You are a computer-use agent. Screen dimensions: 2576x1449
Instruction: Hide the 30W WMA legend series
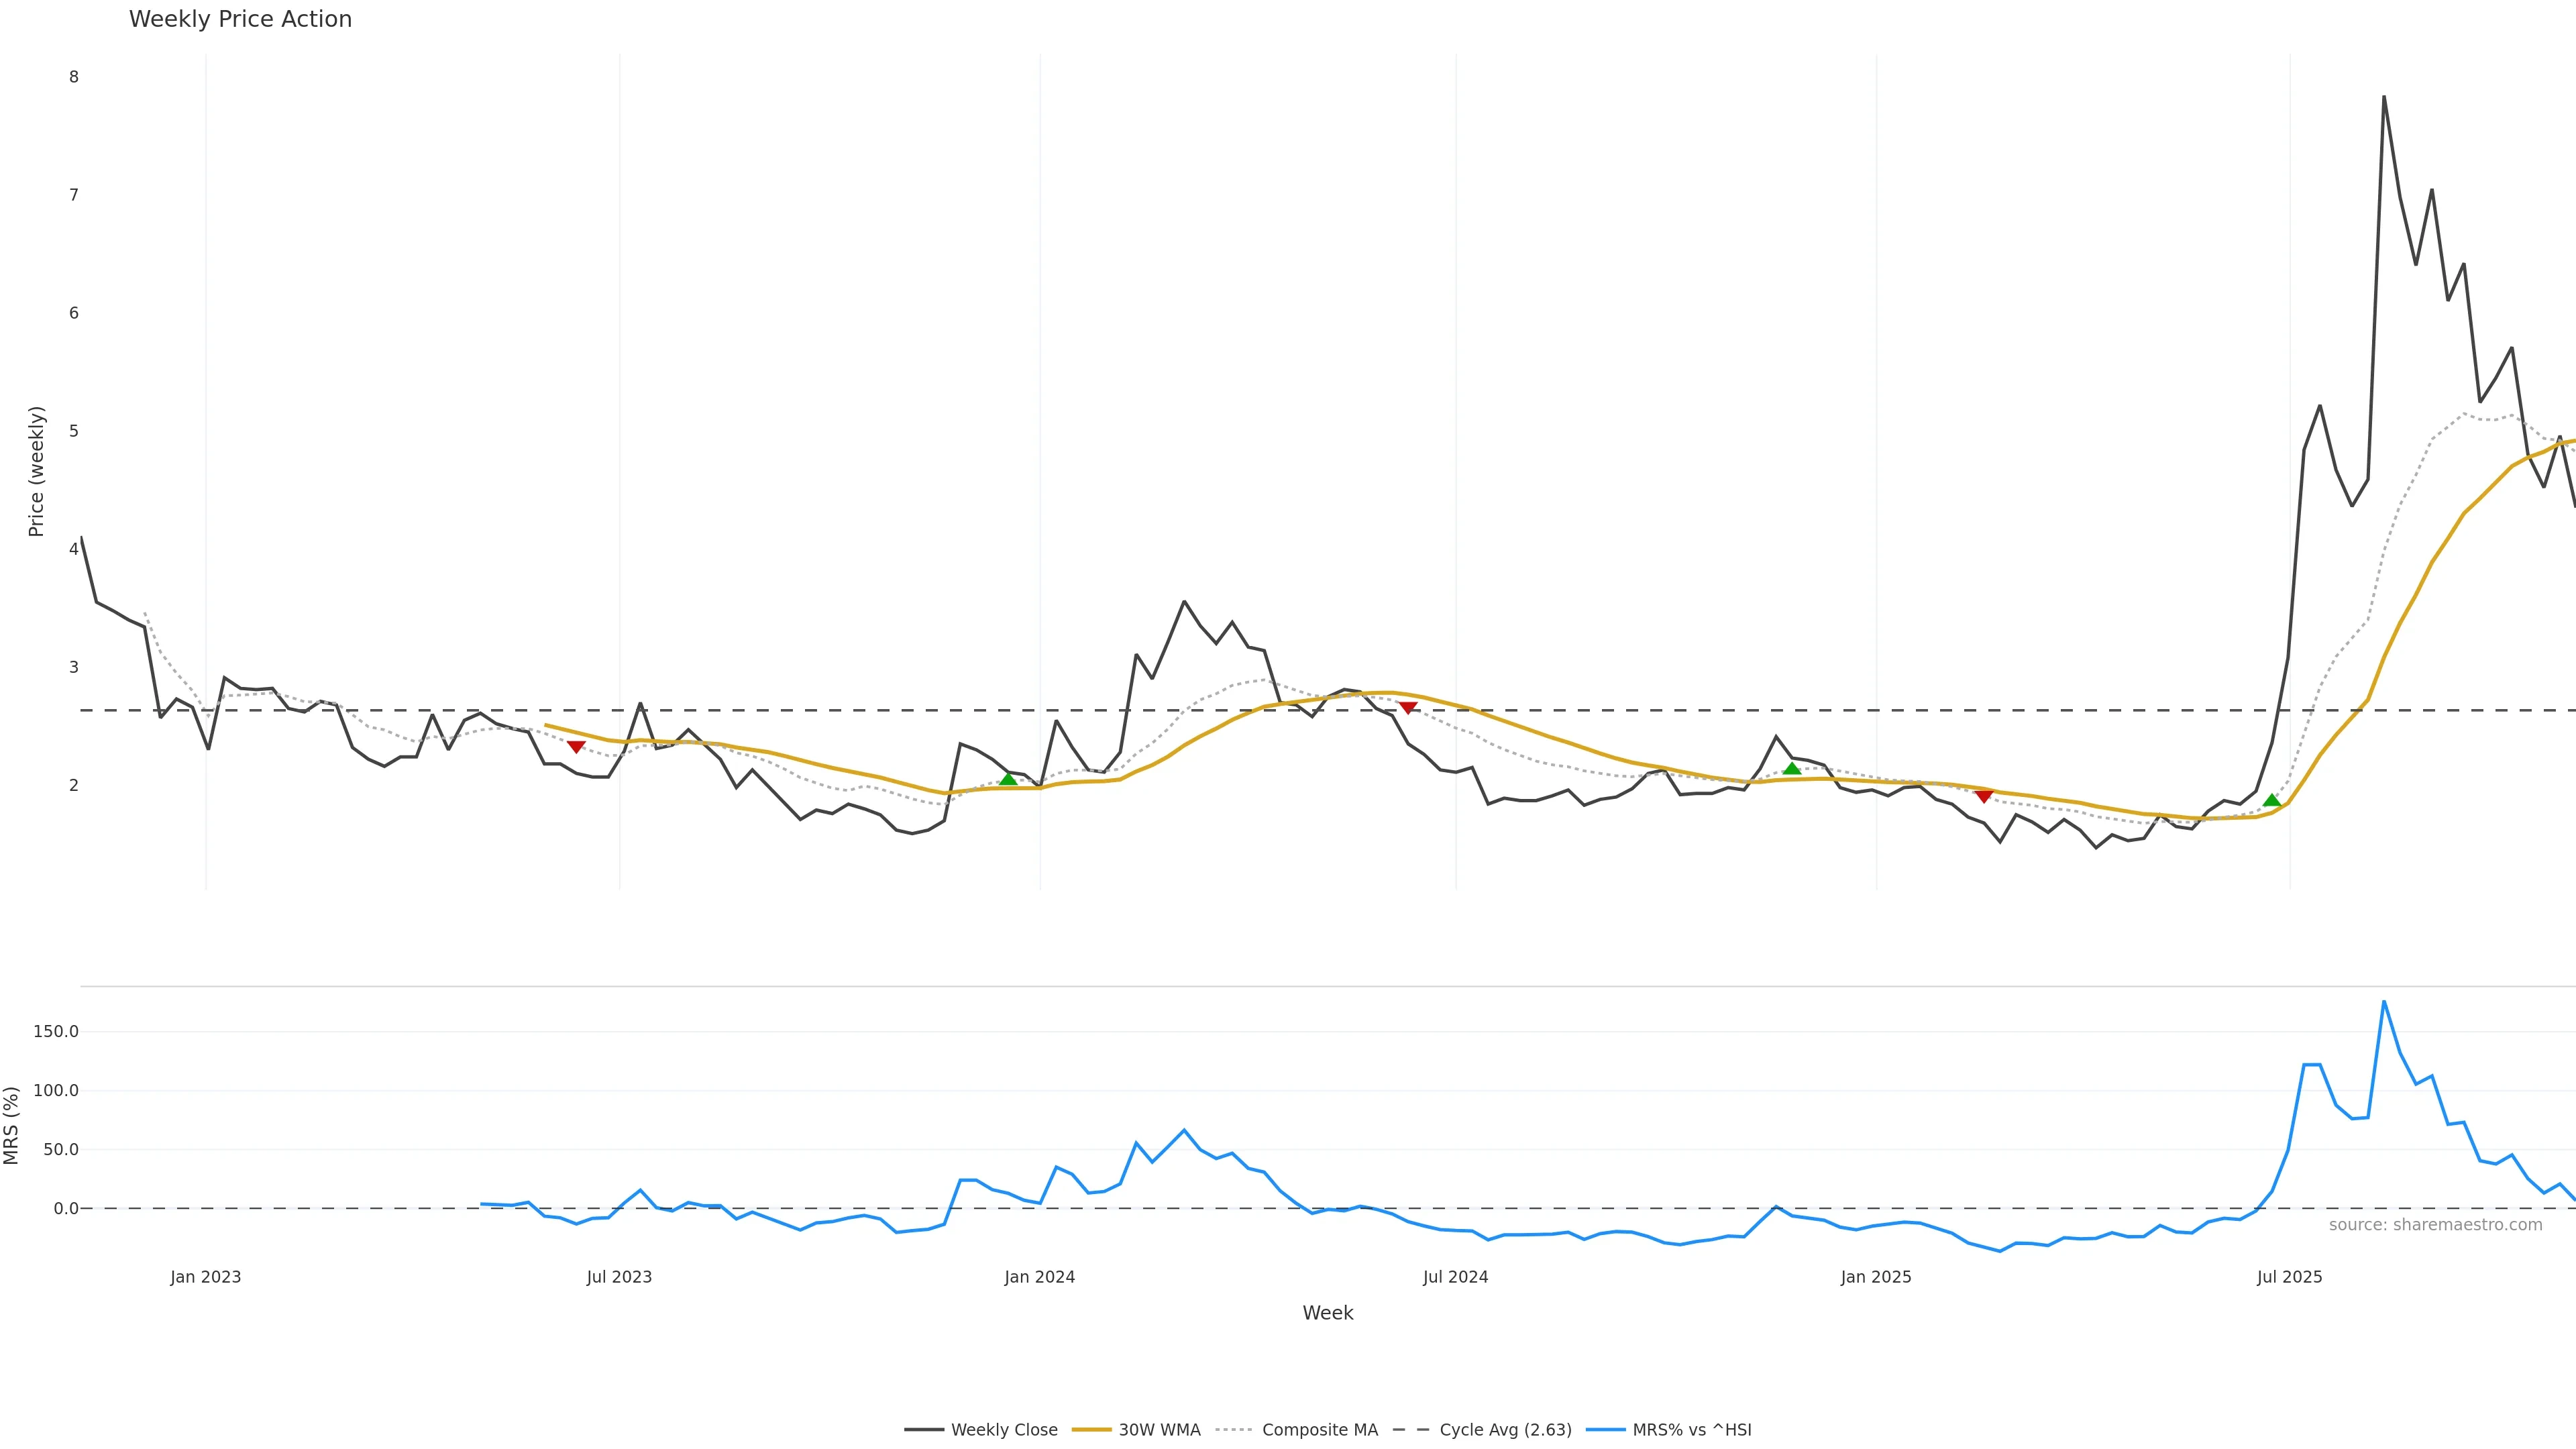pyautogui.click(x=1159, y=1430)
